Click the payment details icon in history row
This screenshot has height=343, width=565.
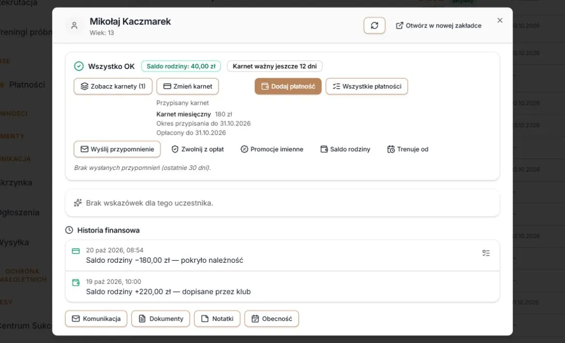486,253
